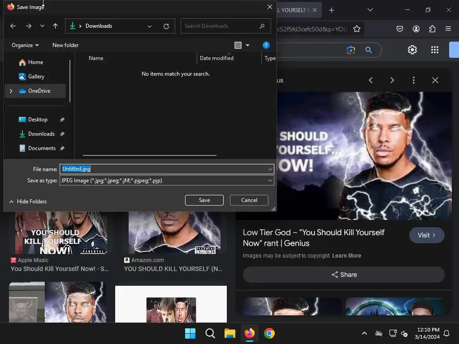Bookmark this page with star icon
Viewport: 459px width, 344px height.
click(x=356, y=29)
